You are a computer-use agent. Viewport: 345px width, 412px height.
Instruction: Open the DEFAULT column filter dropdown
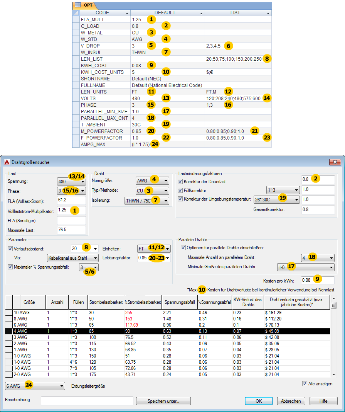(201, 13)
